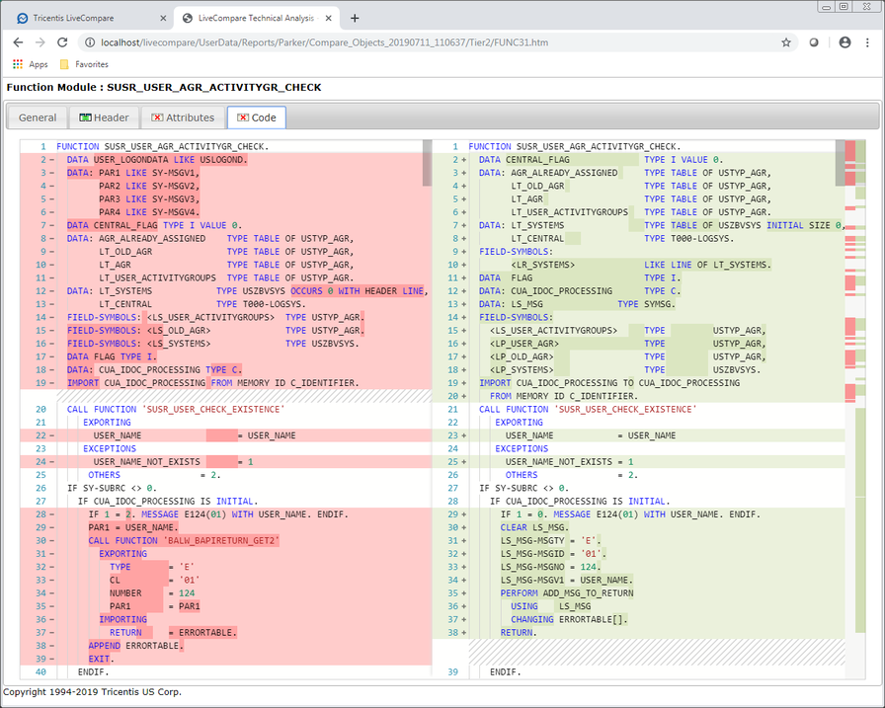Click the forward navigation arrow

click(40, 42)
